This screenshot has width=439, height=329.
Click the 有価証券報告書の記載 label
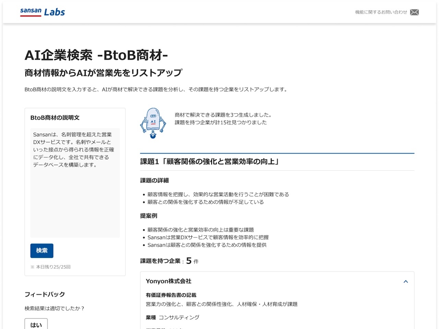pos(171,295)
